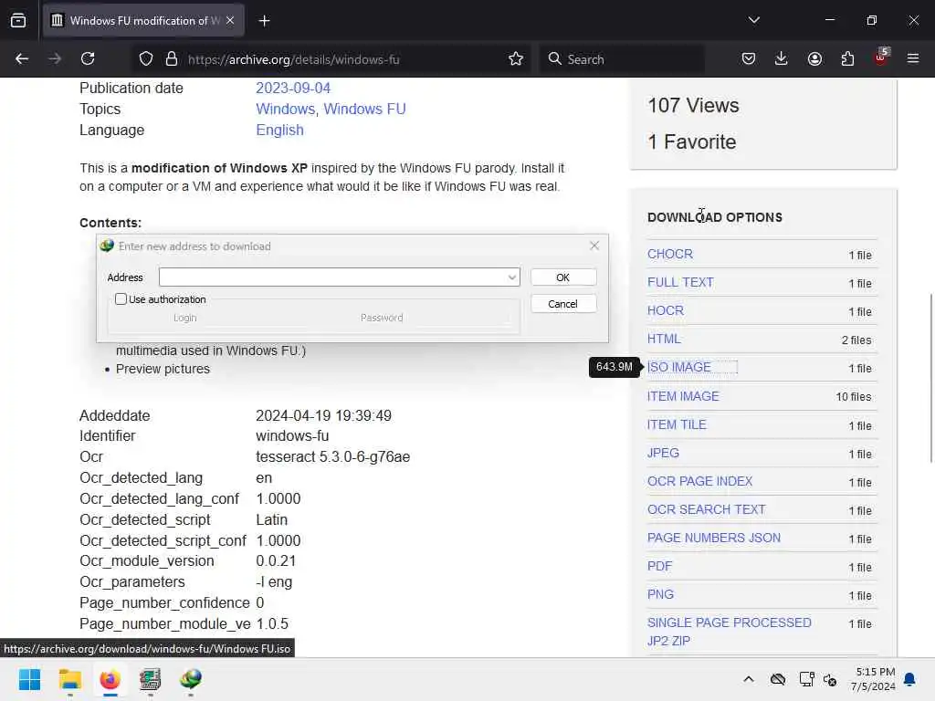Reload the page with the refresh icon
Viewport: 935px width, 701px height.
[88, 58]
